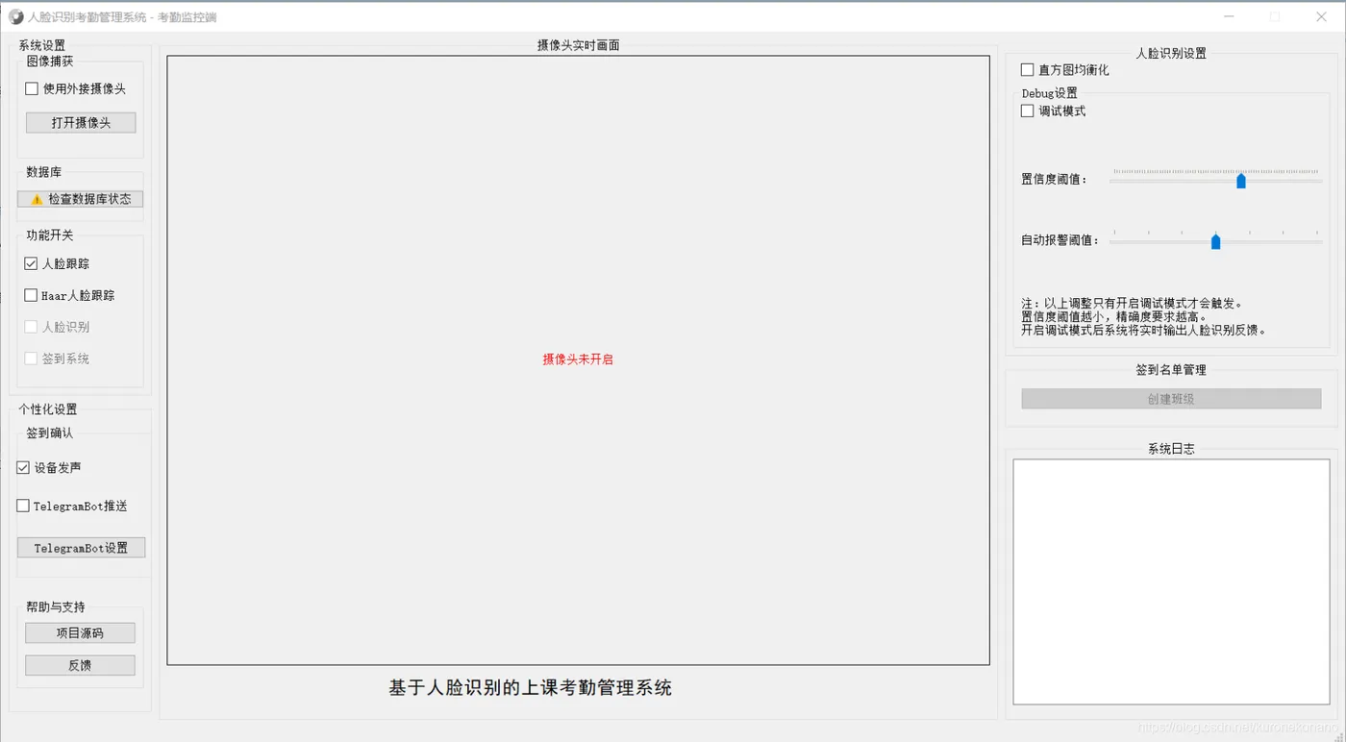
Task: Open the 项目源码 project source
Action: 80,632
